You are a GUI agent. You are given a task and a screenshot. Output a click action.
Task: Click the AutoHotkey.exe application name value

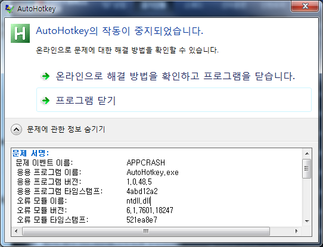tap(153, 172)
